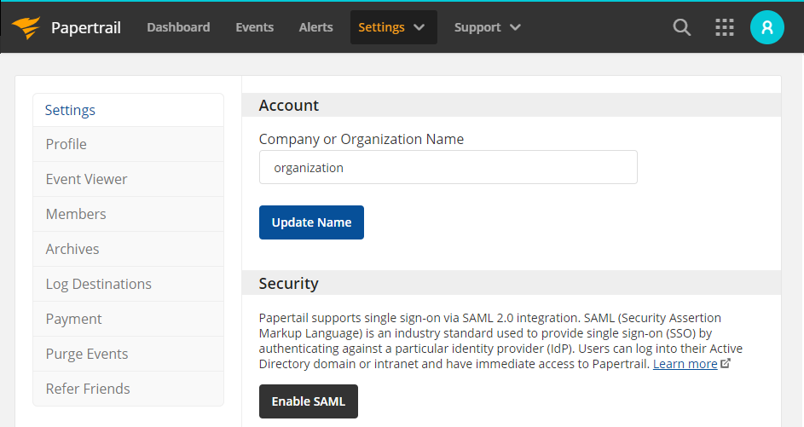Open Event Viewer settings in sidebar
Screen dimensions: 804x427
coord(86,179)
